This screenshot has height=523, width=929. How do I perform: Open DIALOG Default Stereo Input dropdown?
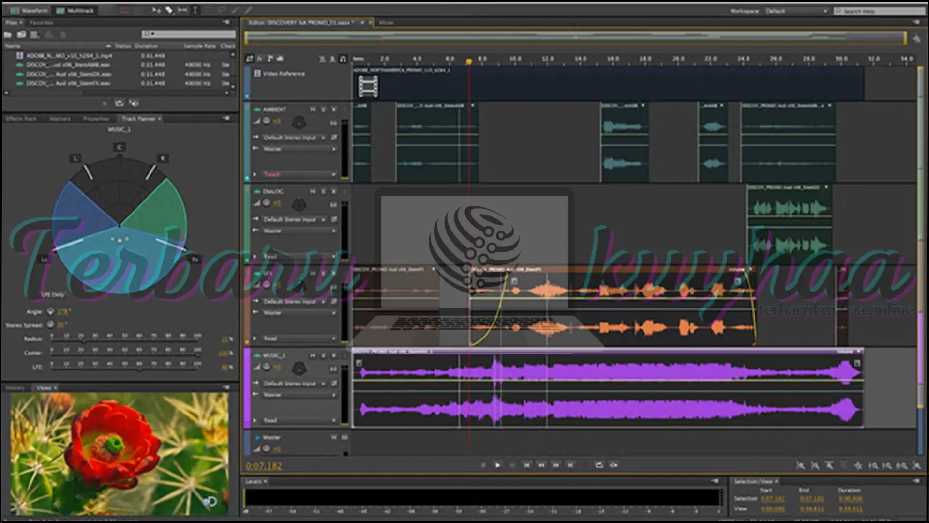point(294,219)
